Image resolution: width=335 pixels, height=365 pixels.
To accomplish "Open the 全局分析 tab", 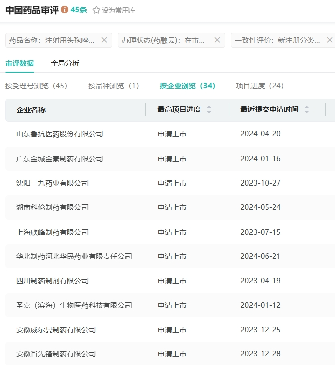I will click(65, 63).
